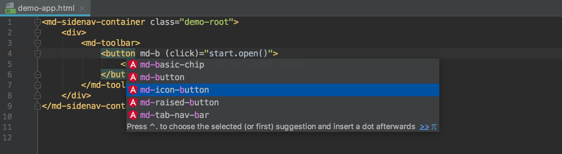Collapse fold marker on line 4 button

click(38, 54)
